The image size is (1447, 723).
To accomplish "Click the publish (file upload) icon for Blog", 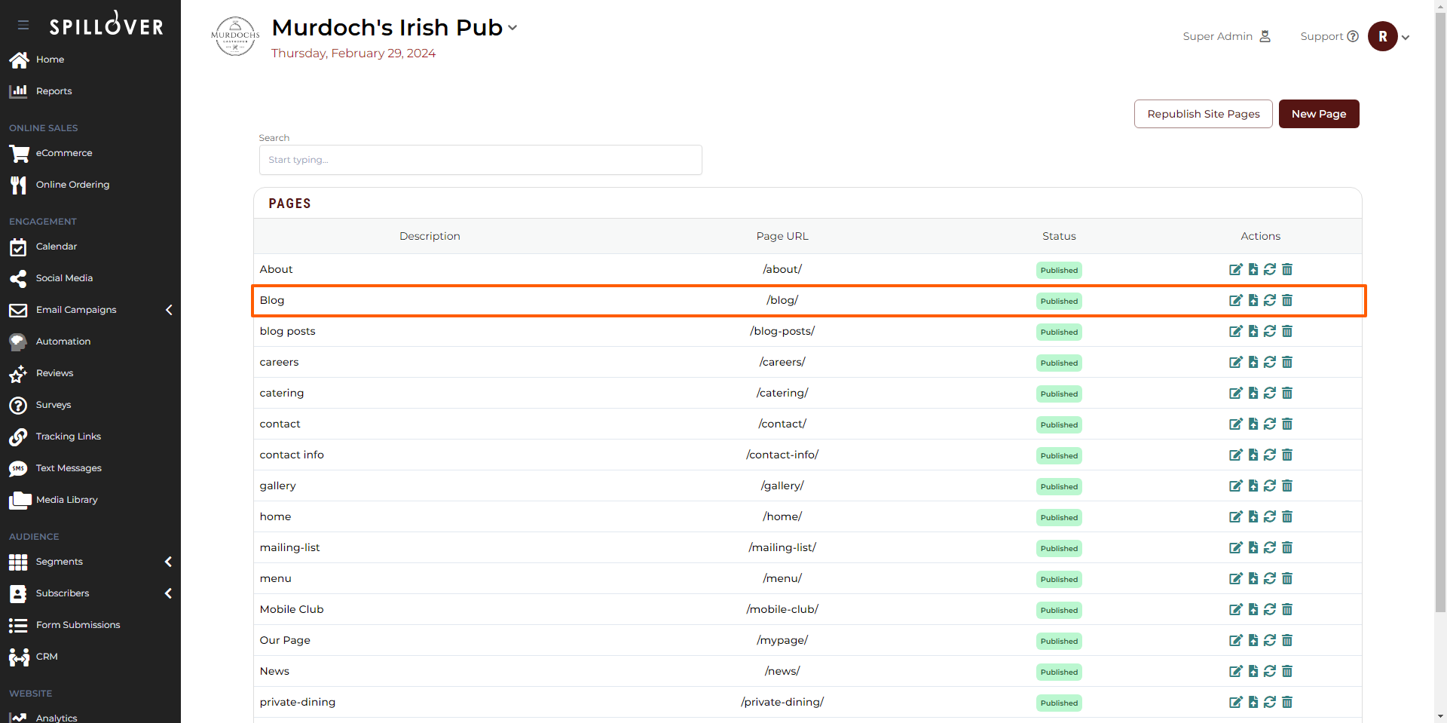I will 1253,300.
